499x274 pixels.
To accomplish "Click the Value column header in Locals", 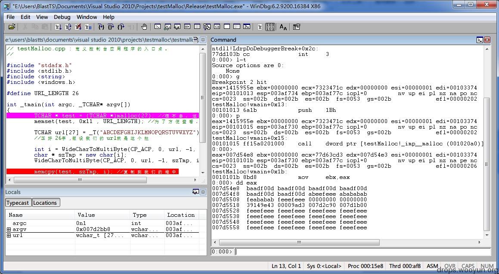I will (86, 215).
